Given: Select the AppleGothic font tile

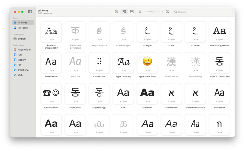Looking at the screenshot, I should point(75,94).
